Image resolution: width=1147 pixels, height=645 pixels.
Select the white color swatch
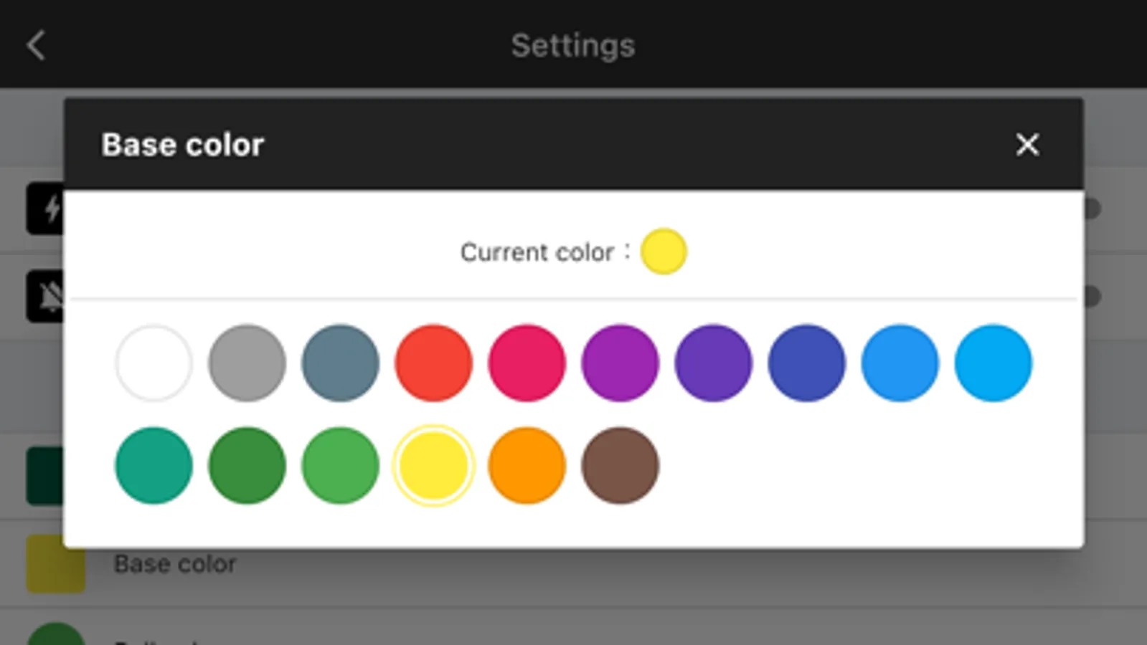tap(154, 363)
